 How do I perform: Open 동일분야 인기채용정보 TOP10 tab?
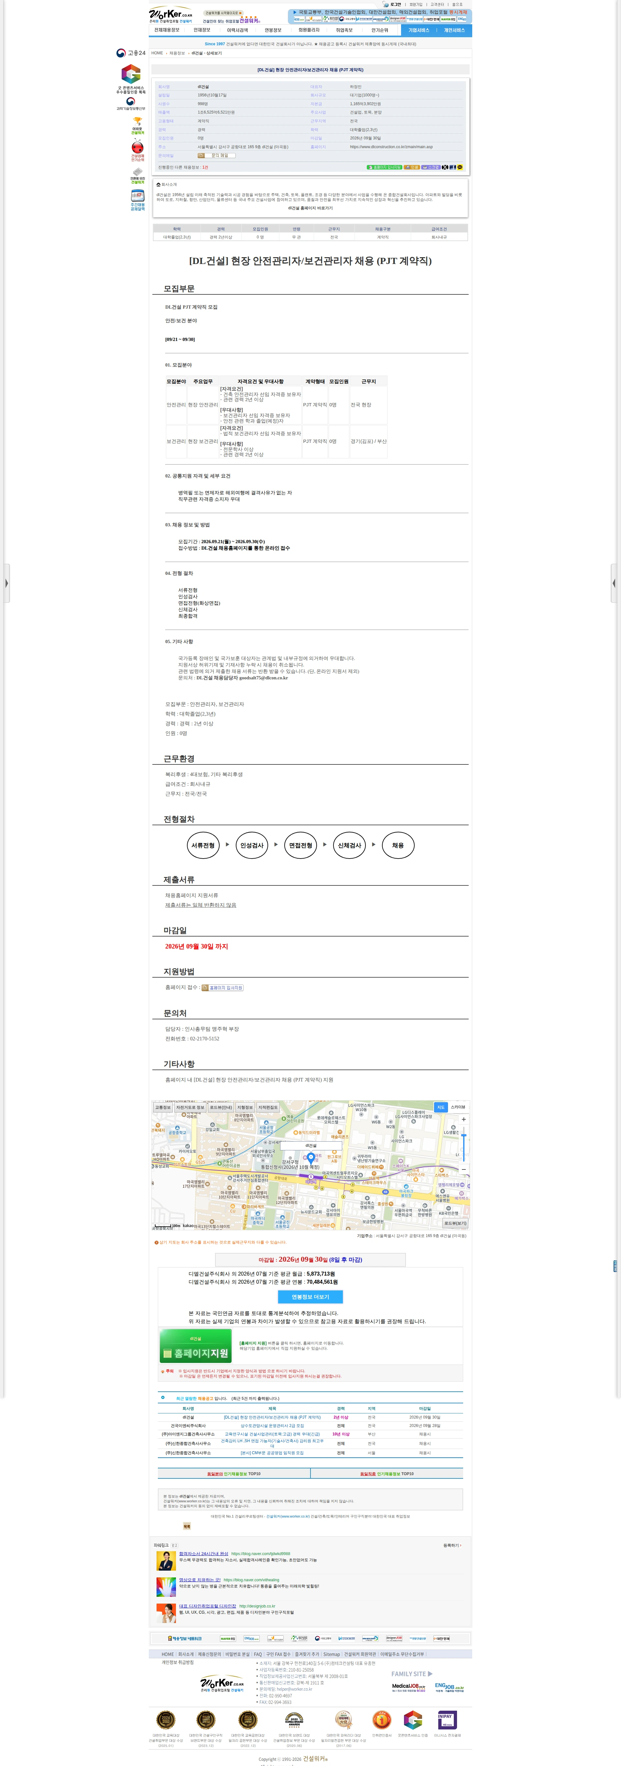pos(234,1473)
